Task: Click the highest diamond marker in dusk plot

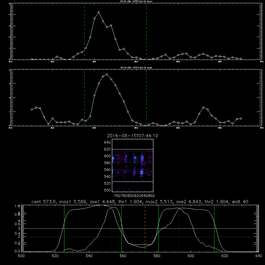Action: (107, 74)
